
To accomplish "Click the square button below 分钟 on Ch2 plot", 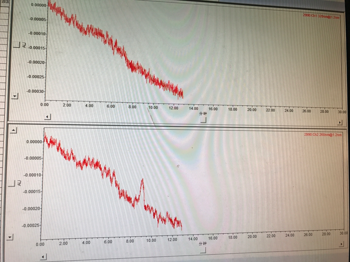I will [x=203, y=251].
